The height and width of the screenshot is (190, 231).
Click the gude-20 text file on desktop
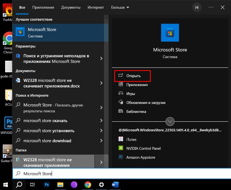pos(7,69)
